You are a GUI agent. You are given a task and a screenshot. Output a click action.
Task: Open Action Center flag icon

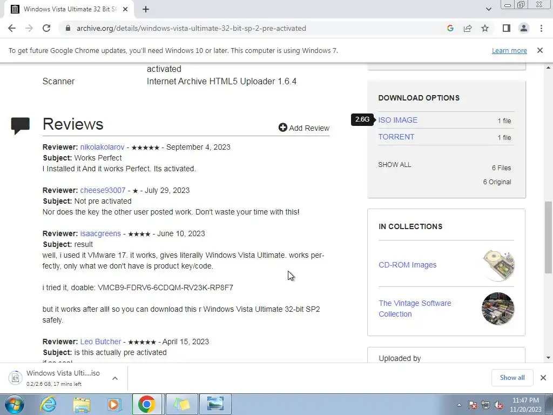472,405
